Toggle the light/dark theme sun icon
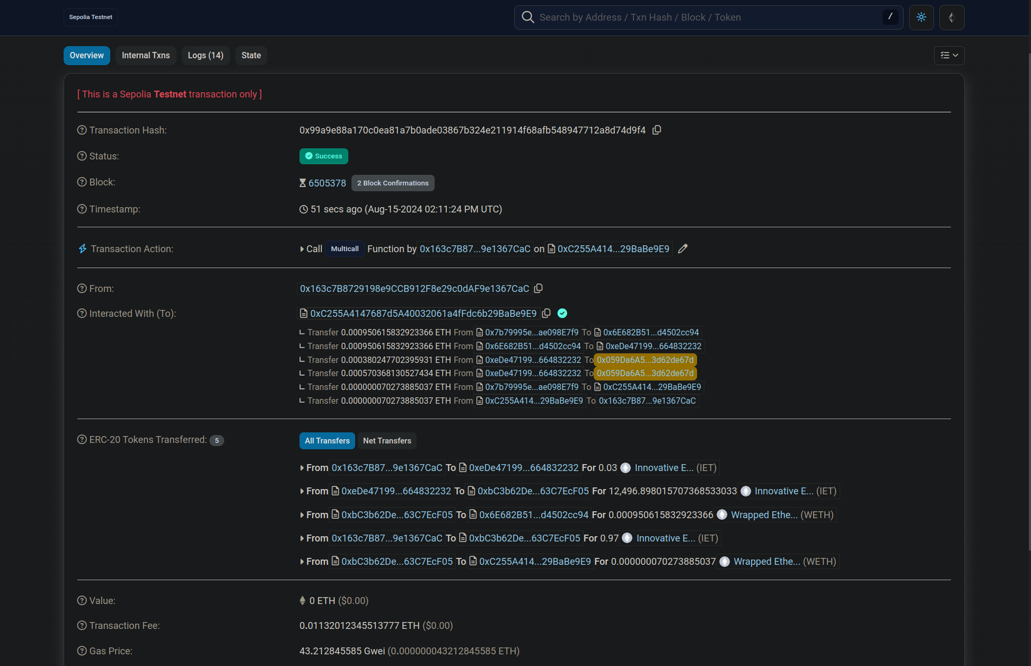 coord(921,17)
